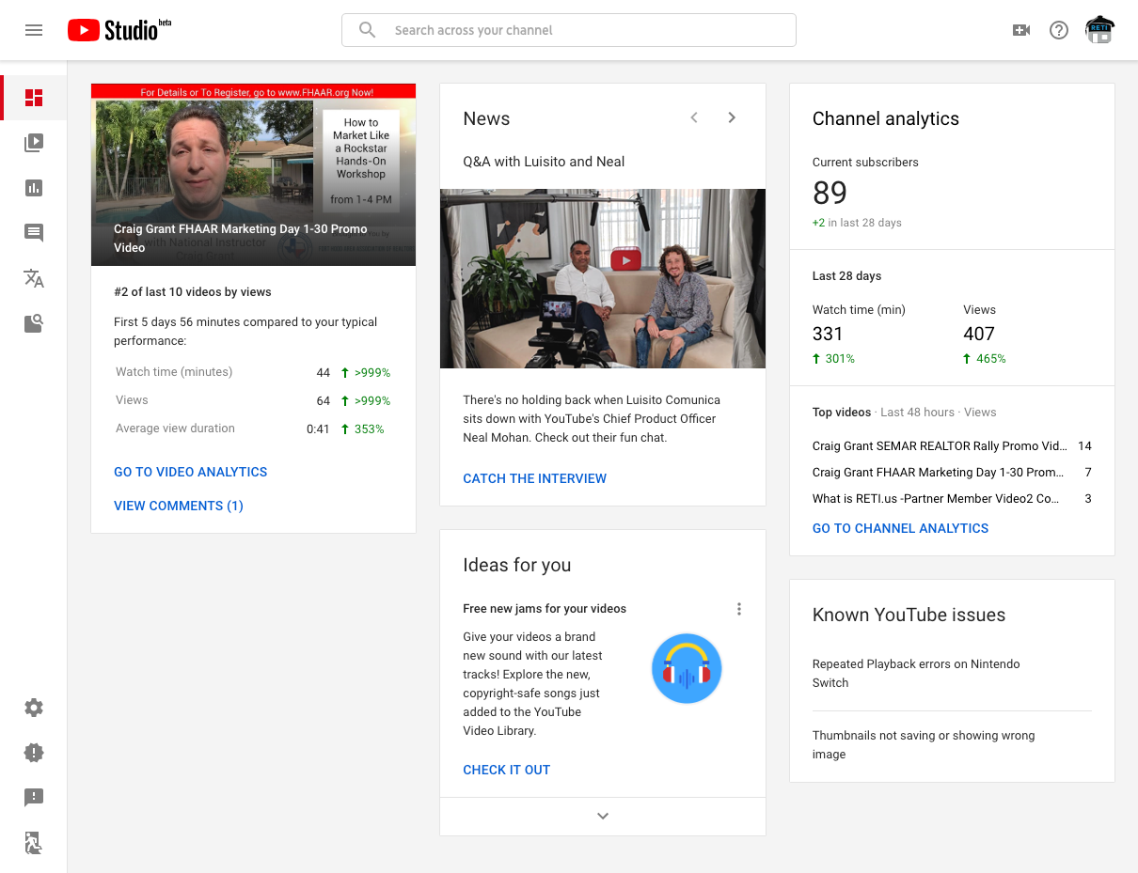Click the create video camera icon
1138x873 pixels.
coord(1021,30)
